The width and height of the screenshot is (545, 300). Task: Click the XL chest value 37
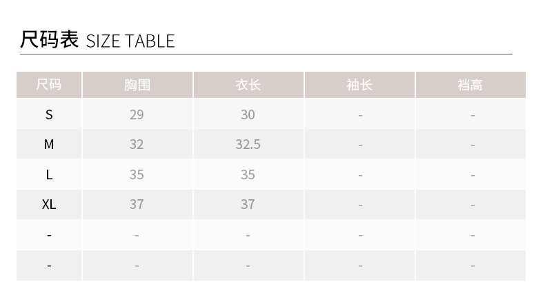[x=137, y=204]
